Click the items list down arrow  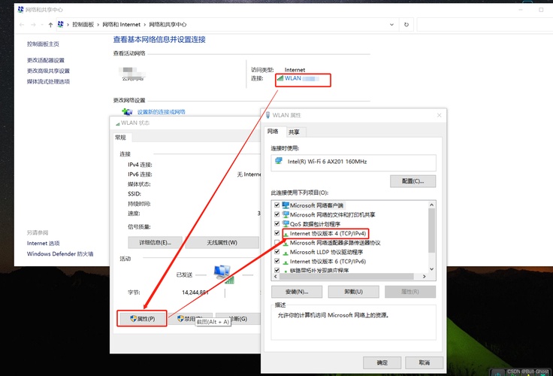coord(432,269)
